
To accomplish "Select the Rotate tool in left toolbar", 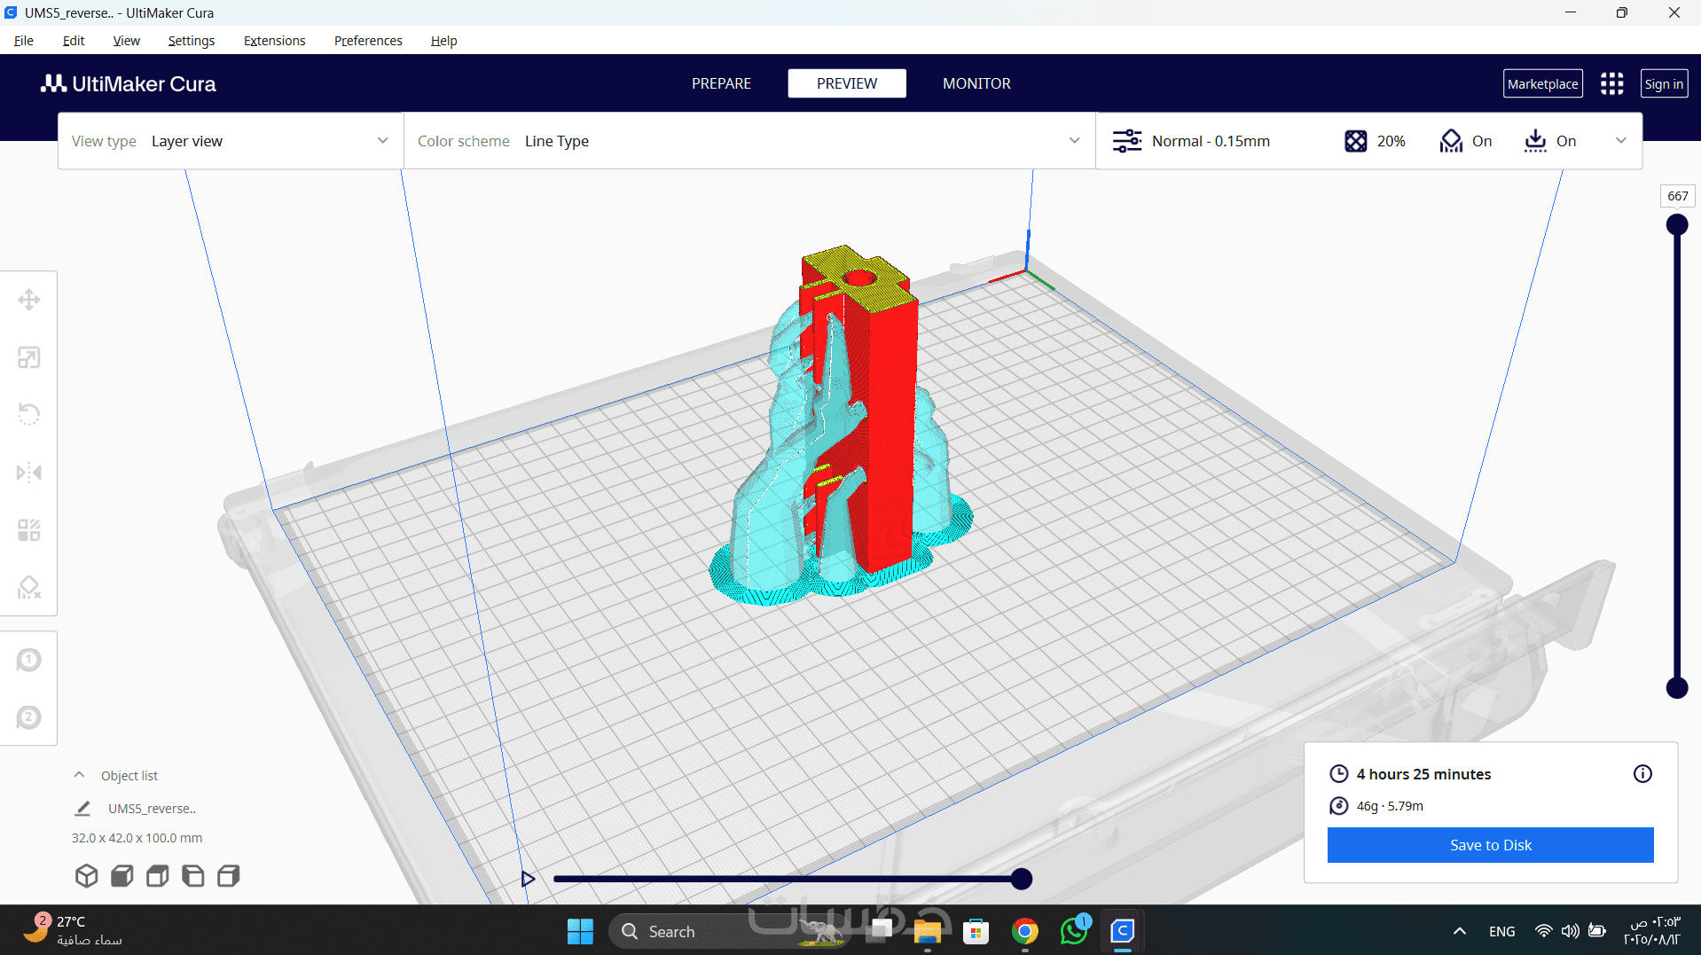I will tap(29, 414).
